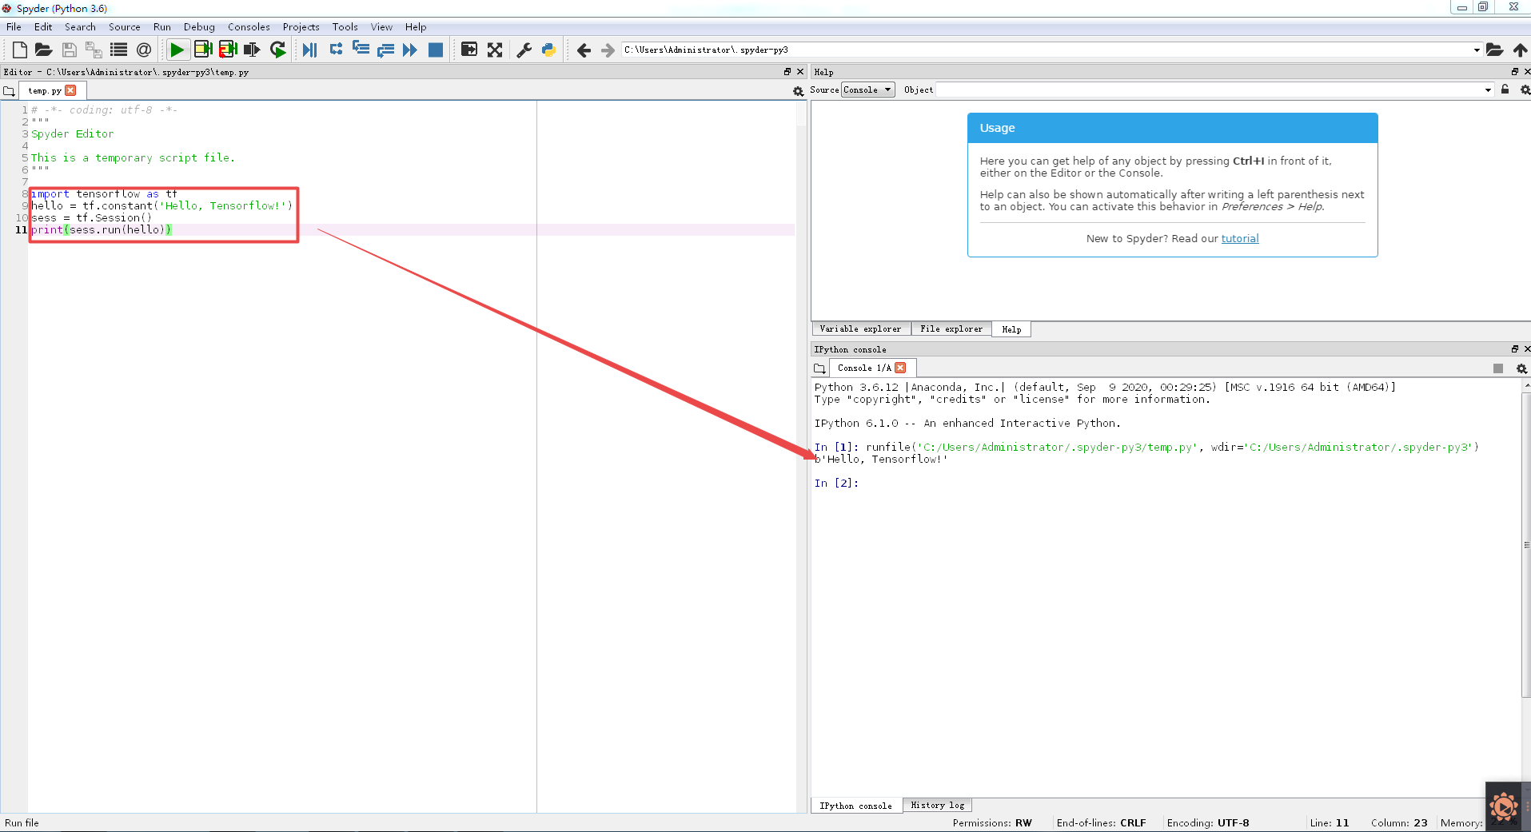Close Console 1/A tab
This screenshot has height=832, width=1531.
(x=901, y=368)
